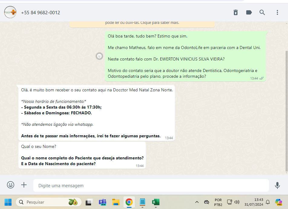This screenshot has width=288, height=209.
Task: Click 'Neste contato falo com Dr. EWERTON' line
Action: (166, 59)
